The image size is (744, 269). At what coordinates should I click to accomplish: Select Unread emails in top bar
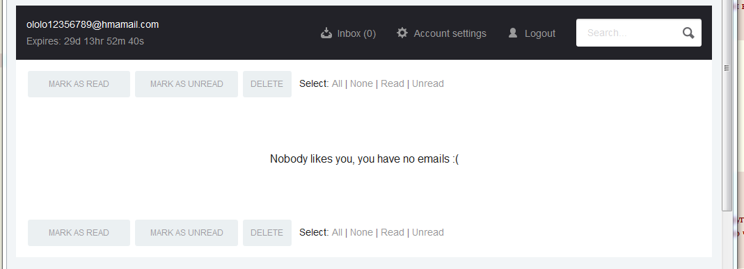coord(427,84)
